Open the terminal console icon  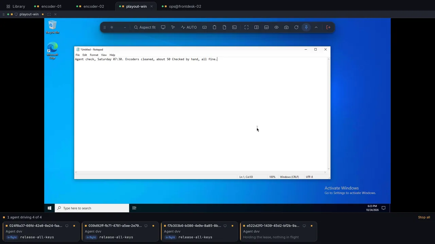tap(234, 27)
